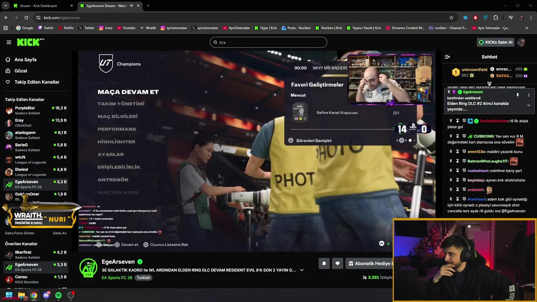Viewport: 537px width, 302px height.
Task: Open EA Sports FC 26 category link
Action: coord(117,278)
